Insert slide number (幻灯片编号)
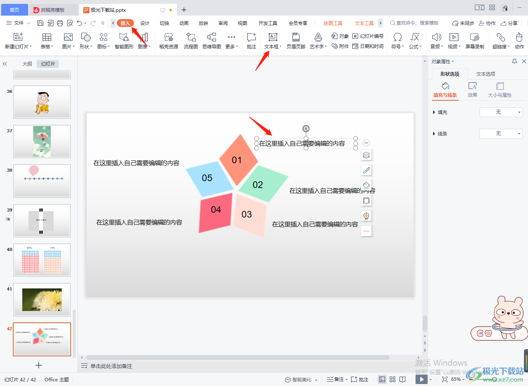This screenshot has height=386, width=528. point(368,36)
